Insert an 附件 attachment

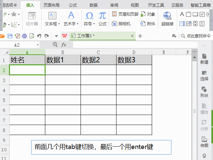click(148, 24)
